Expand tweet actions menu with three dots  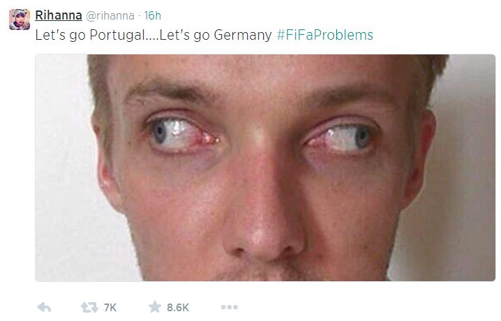click(230, 307)
